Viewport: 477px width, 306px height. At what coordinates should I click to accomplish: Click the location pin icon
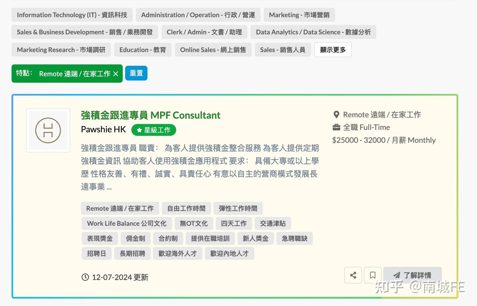coord(336,115)
